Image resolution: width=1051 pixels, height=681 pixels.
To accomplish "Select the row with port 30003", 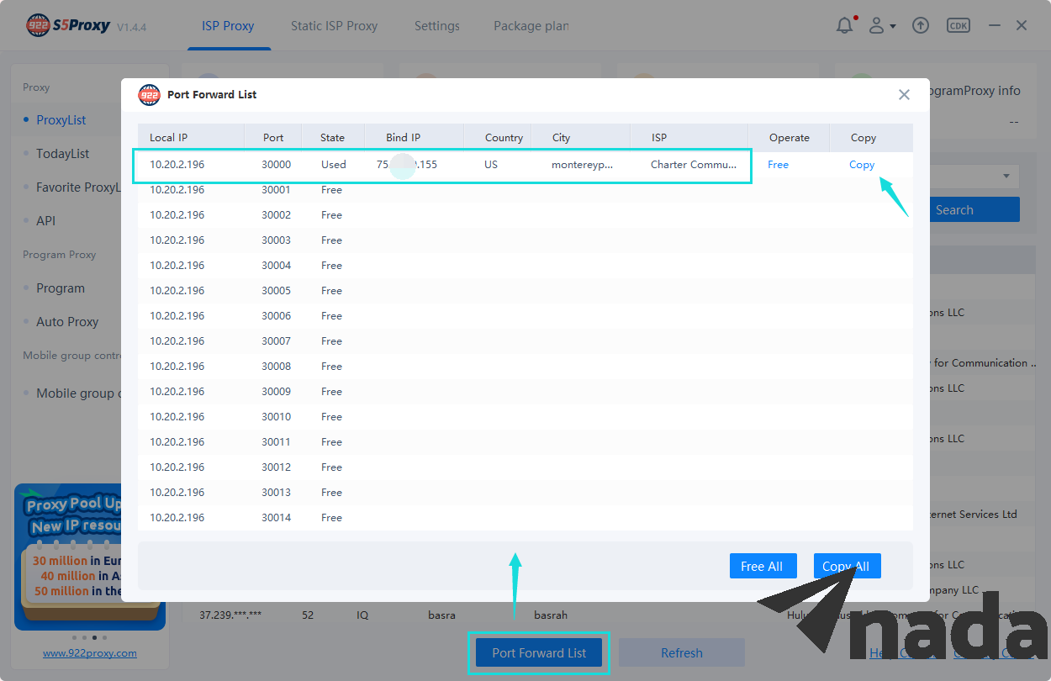I will [525, 240].
